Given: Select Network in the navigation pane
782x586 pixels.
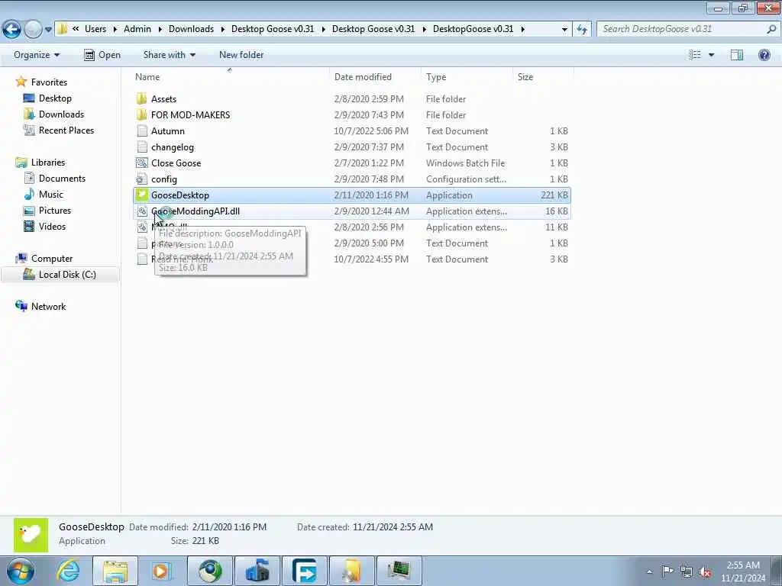Looking at the screenshot, I should (48, 307).
